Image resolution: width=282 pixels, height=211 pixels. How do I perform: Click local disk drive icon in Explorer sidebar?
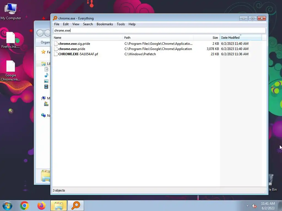46,104
